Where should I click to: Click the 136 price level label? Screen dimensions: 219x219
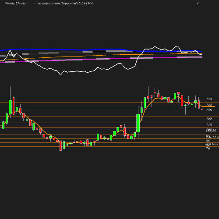[209, 110]
